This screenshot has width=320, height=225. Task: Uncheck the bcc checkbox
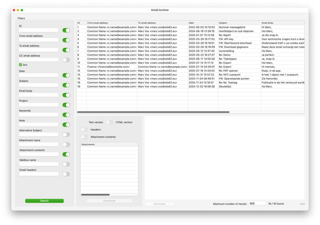[21, 65]
